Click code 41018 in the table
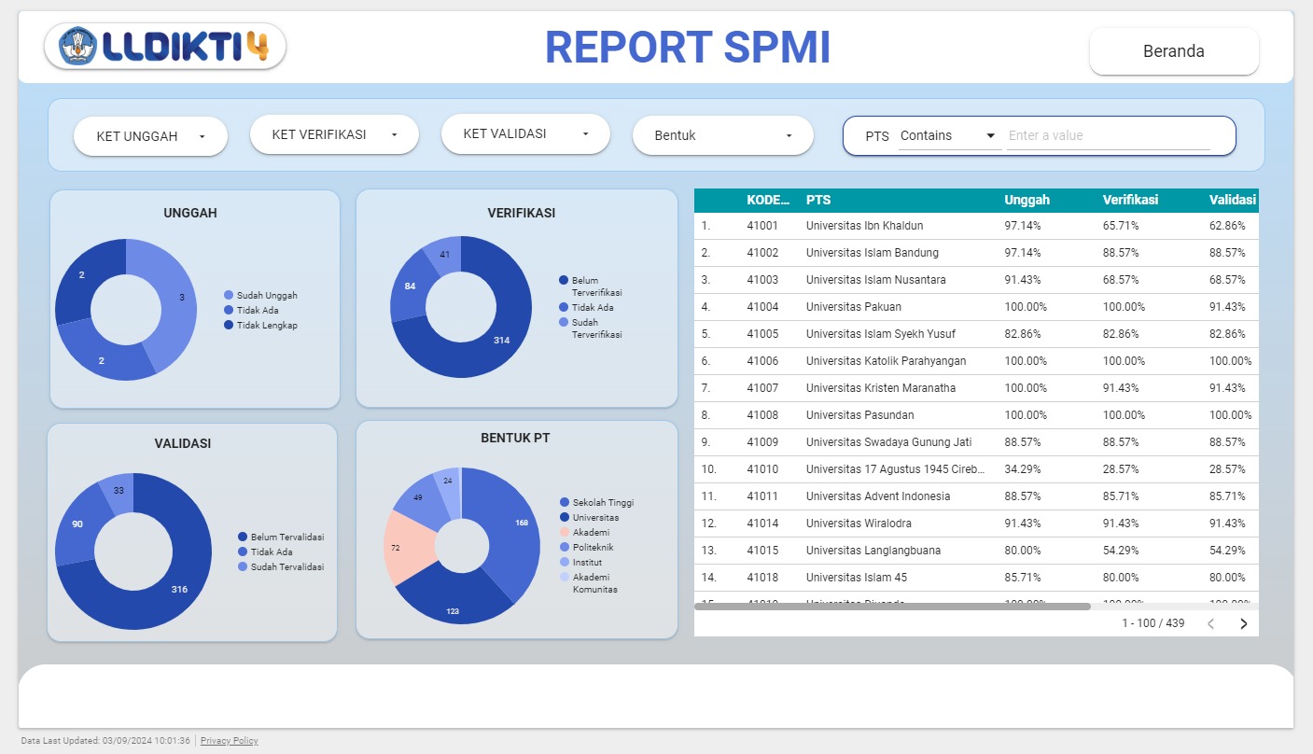The height and width of the screenshot is (754, 1313). pos(762,578)
